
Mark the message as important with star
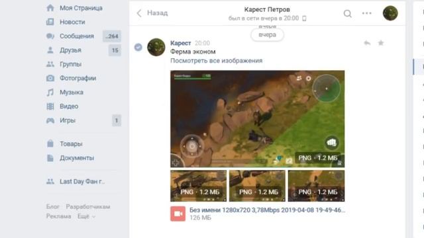pos(381,43)
